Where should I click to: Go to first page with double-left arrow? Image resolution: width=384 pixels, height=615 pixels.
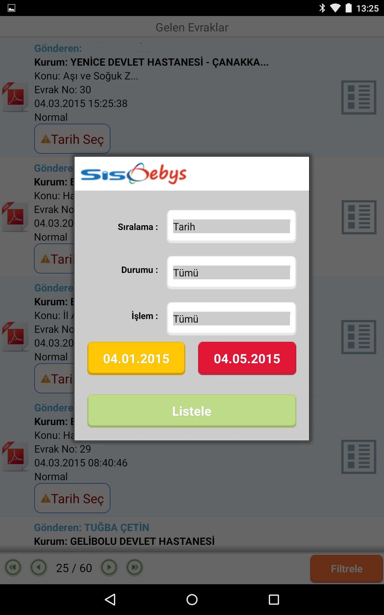pyautogui.click(x=13, y=568)
